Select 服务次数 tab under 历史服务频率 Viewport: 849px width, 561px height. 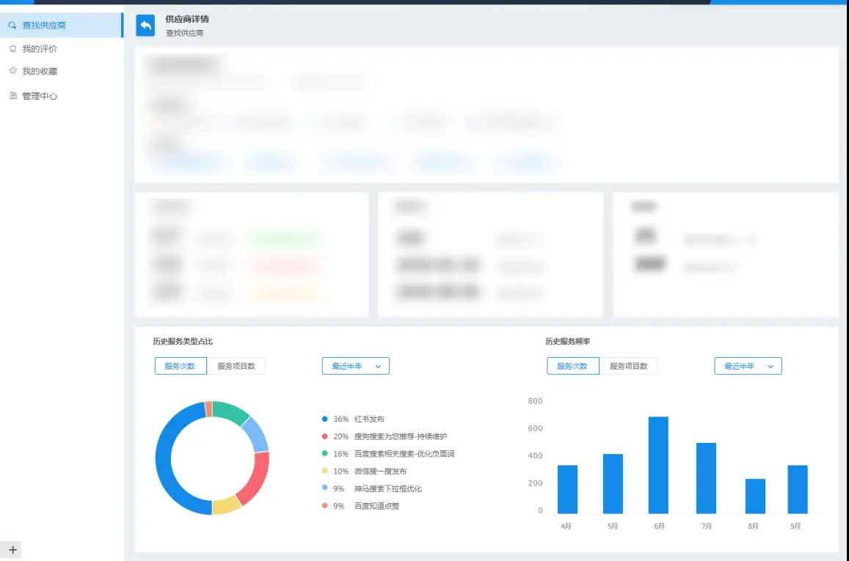[x=573, y=366]
